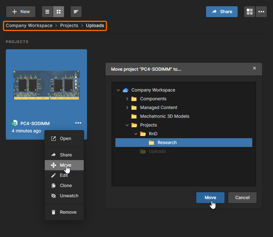Open the top toolbar more options menu
Viewport: 273px width, 237px height.
coord(261,12)
